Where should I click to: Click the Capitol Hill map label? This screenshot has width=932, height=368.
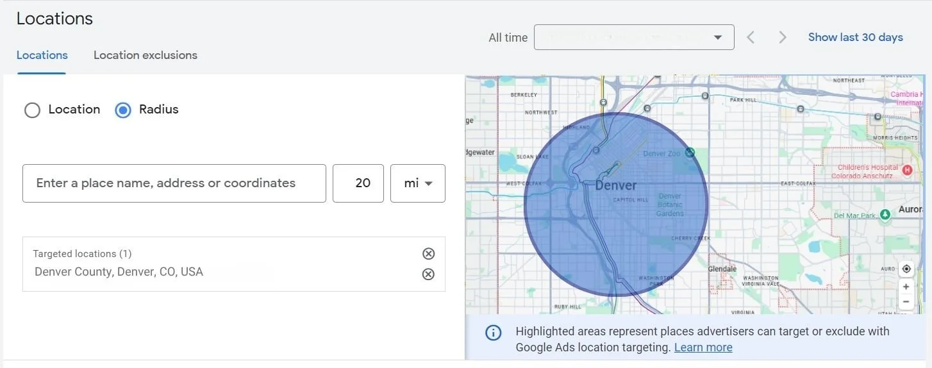click(x=631, y=200)
